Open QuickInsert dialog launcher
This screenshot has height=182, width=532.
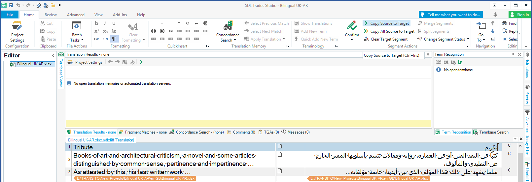click(x=207, y=46)
